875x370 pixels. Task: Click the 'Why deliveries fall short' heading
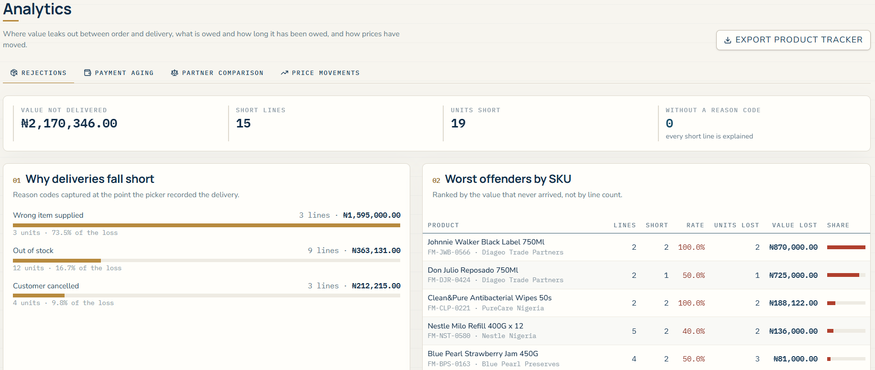point(90,179)
